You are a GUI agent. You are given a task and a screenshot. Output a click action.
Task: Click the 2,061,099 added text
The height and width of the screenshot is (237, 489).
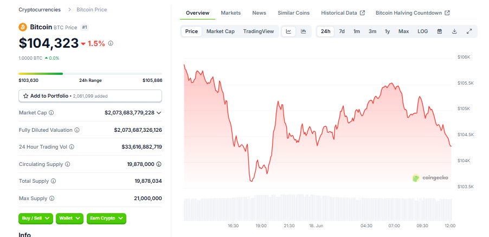(x=90, y=96)
